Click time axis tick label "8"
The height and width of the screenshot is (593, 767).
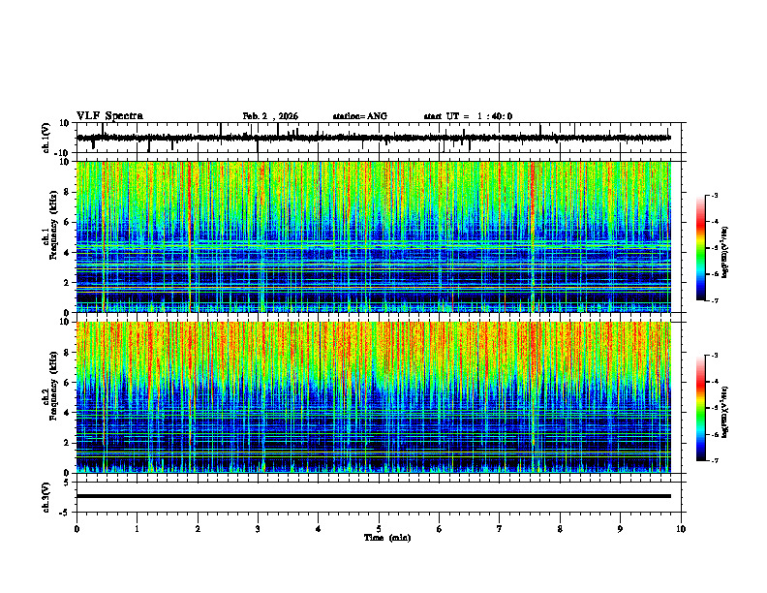pos(560,529)
